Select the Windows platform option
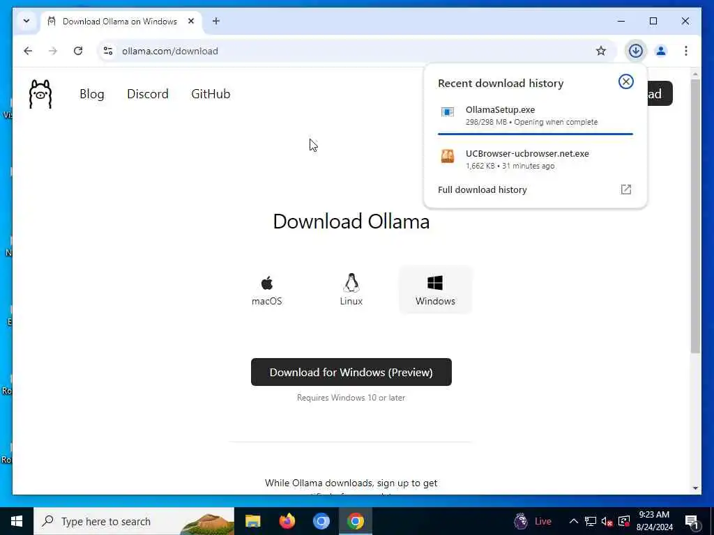714x535 pixels. click(x=435, y=290)
